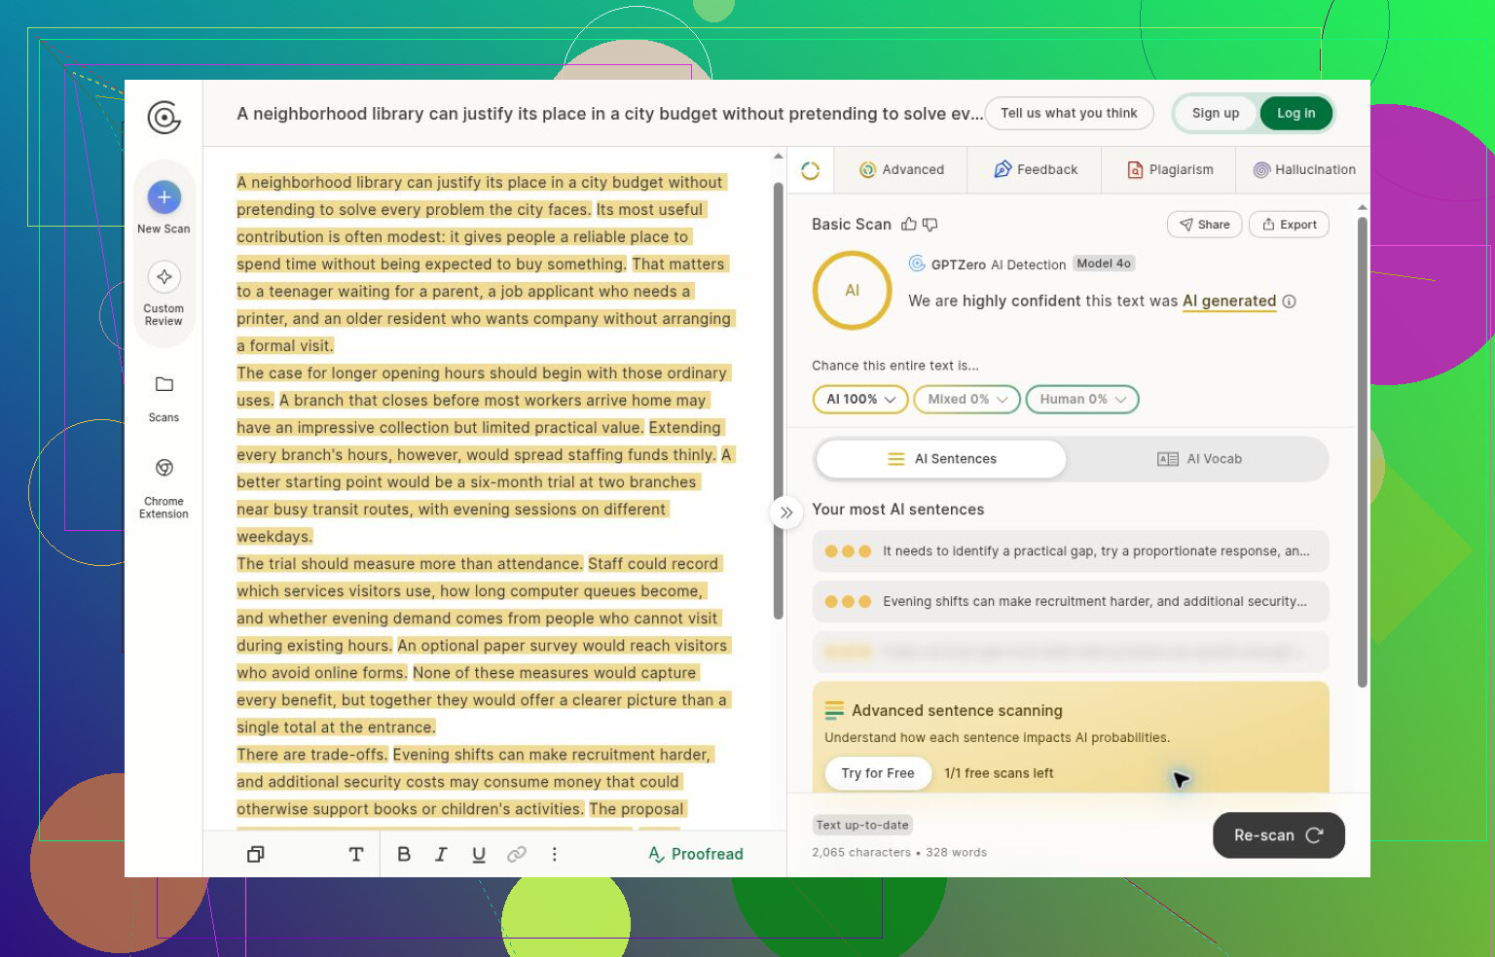
Task: Click Log in
Action: (x=1296, y=114)
